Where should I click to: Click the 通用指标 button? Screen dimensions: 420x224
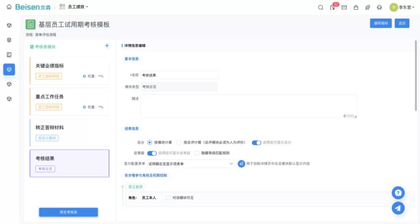(x=380, y=23)
